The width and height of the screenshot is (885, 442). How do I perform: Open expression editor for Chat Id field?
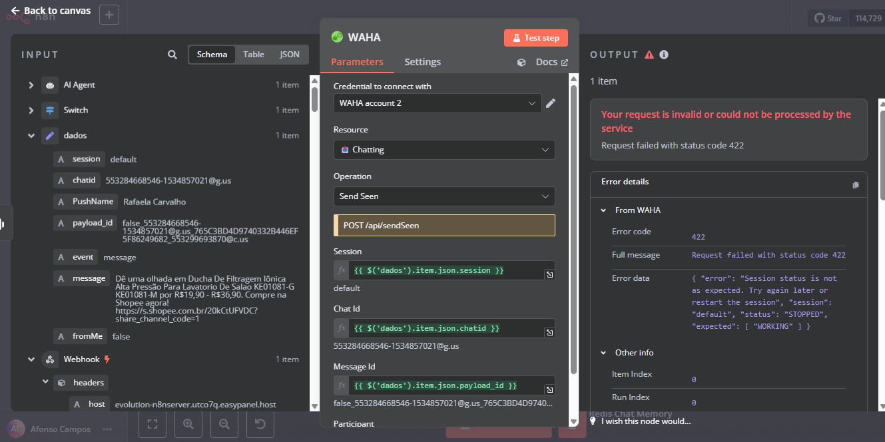[x=549, y=332]
